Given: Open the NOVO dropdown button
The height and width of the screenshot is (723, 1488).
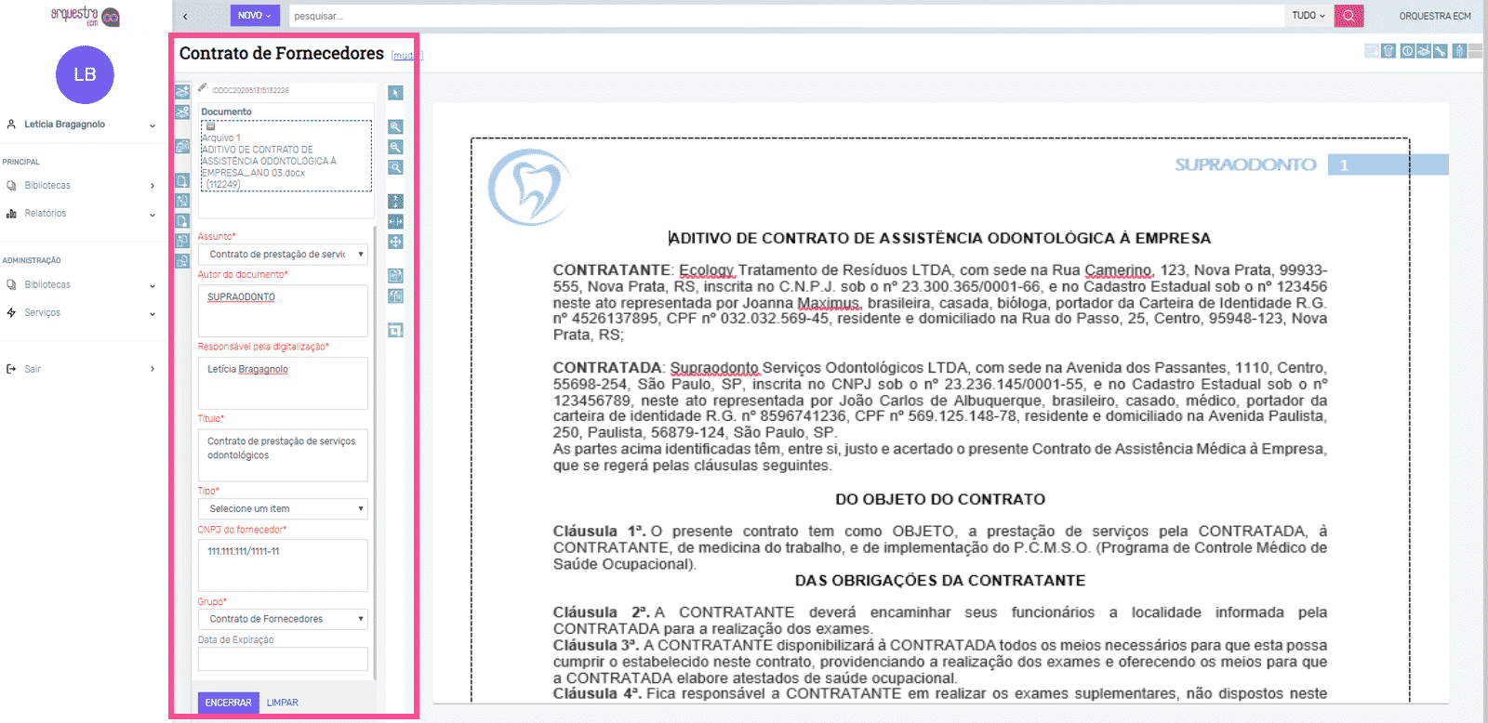Looking at the screenshot, I should [255, 16].
